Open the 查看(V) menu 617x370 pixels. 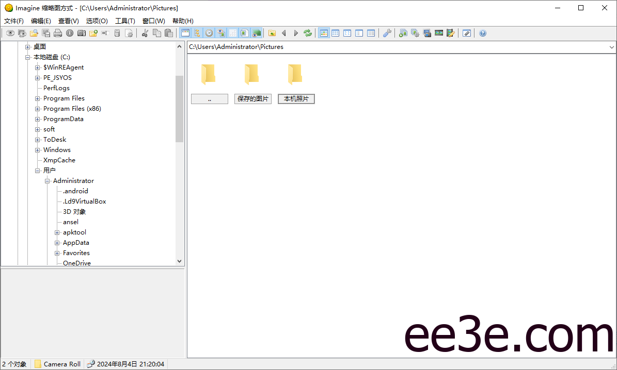[x=68, y=21]
